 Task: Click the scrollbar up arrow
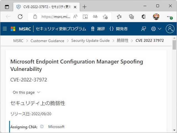(x=174, y=38)
